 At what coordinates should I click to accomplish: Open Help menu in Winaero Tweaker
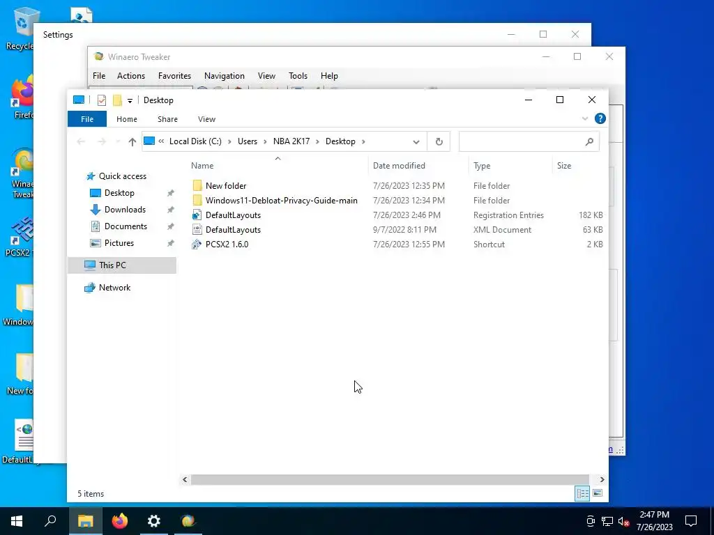click(x=329, y=76)
